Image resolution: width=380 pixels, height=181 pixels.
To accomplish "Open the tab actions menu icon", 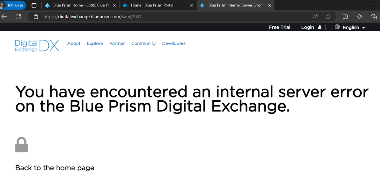I will 34,5.
